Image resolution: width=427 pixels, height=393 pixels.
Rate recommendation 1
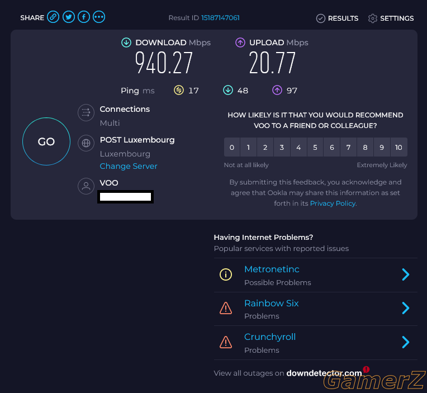pyautogui.click(x=248, y=148)
